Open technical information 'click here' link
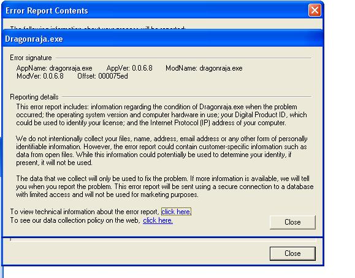This screenshot has height=278, width=355. (x=176, y=212)
